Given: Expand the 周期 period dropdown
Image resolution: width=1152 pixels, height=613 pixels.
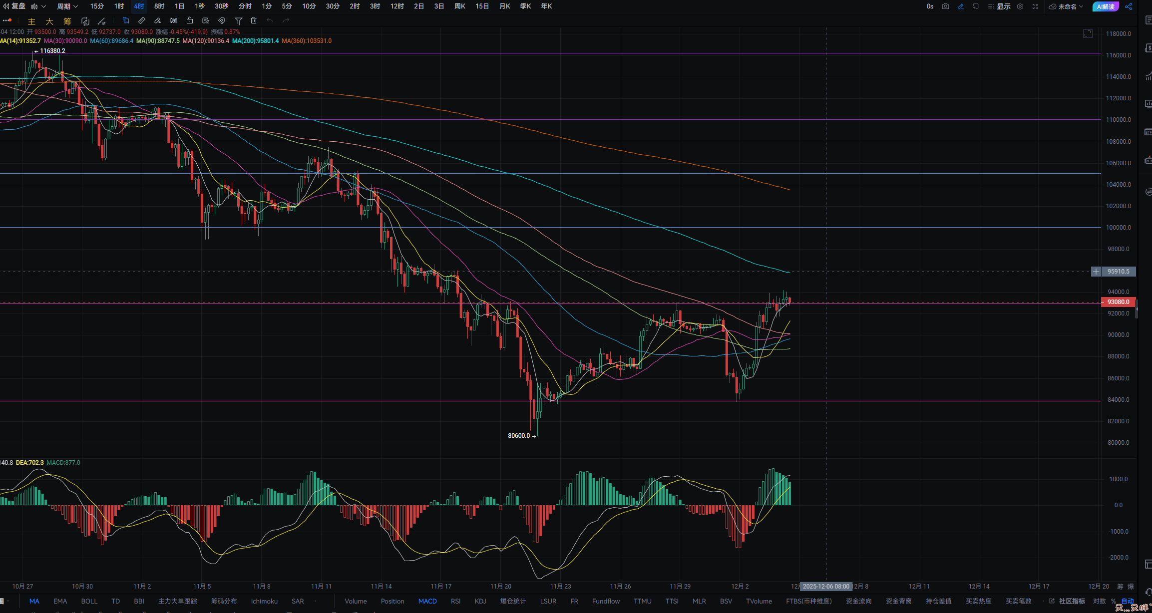Looking at the screenshot, I should pyautogui.click(x=67, y=6).
